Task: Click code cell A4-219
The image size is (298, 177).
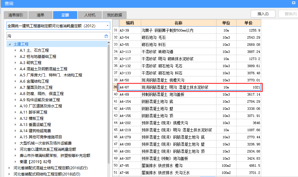Action: (x=130, y=130)
